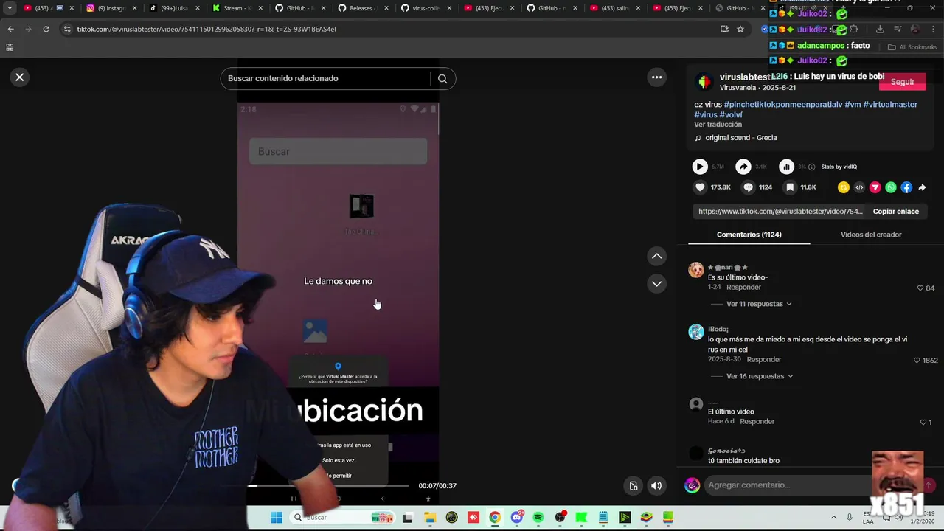Like the 'El último video' comment
Image resolution: width=944 pixels, height=531 pixels.
click(x=923, y=422)
